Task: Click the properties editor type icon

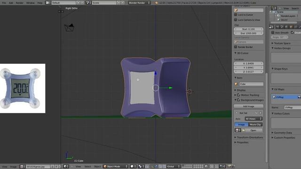Action: click(271, 27)
